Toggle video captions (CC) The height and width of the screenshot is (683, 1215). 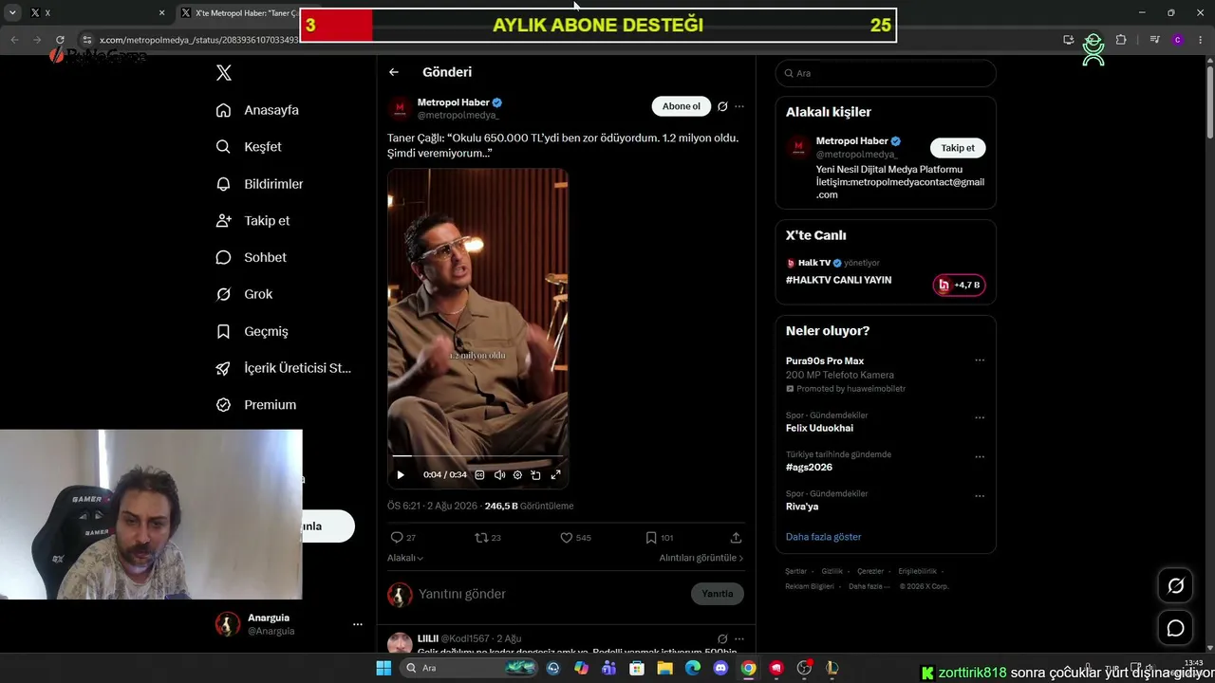tap(479, 475)
